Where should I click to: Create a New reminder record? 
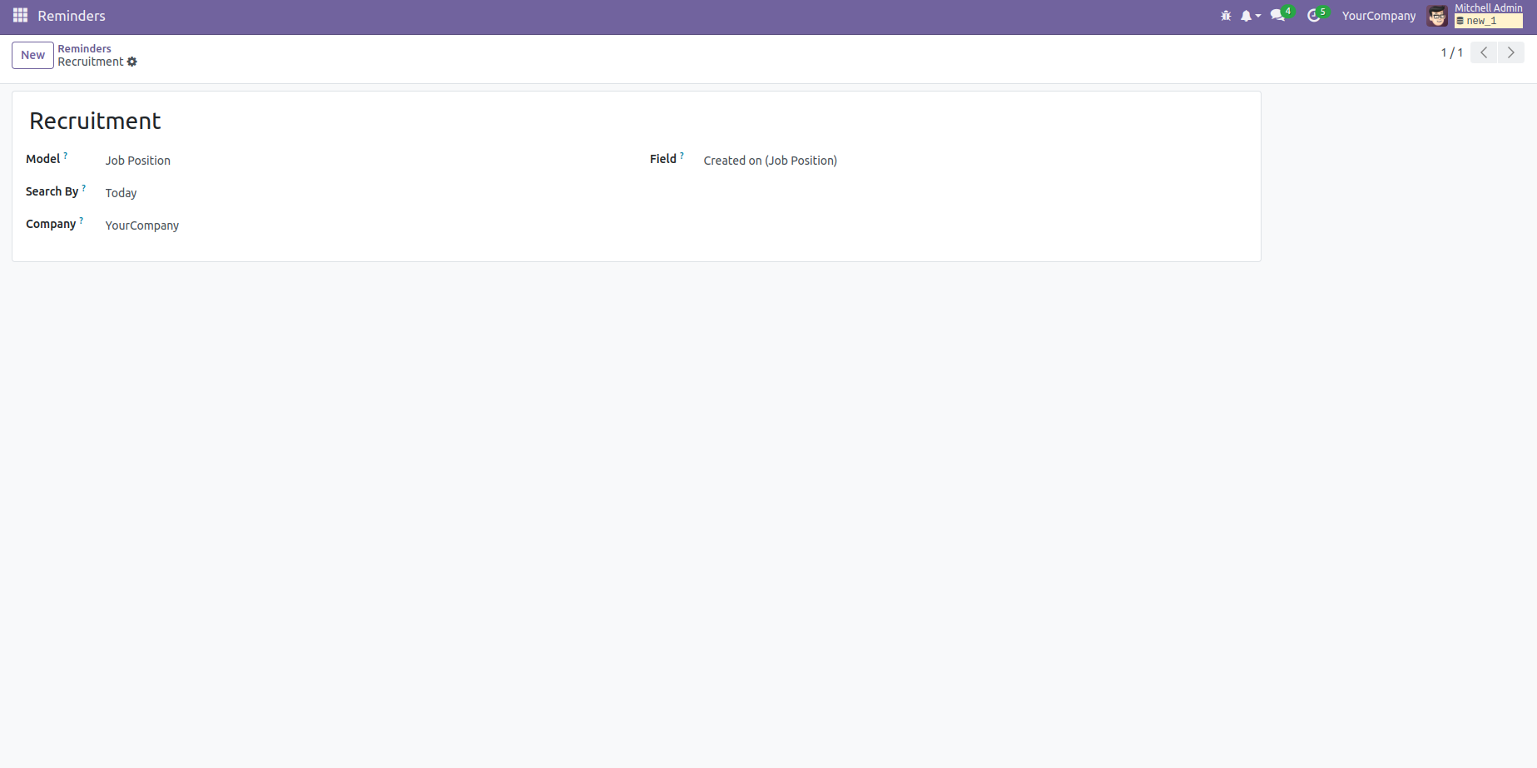click(x=32, y=55)
